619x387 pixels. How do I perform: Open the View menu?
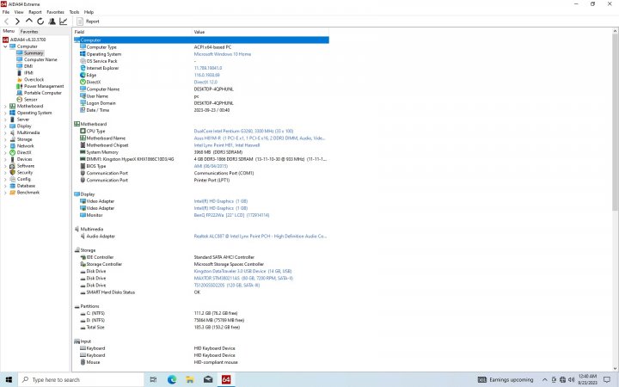click(x=19, y=12)
